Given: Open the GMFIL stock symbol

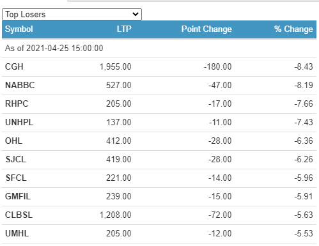Looking at the screenshot, I should pos(18,197).
